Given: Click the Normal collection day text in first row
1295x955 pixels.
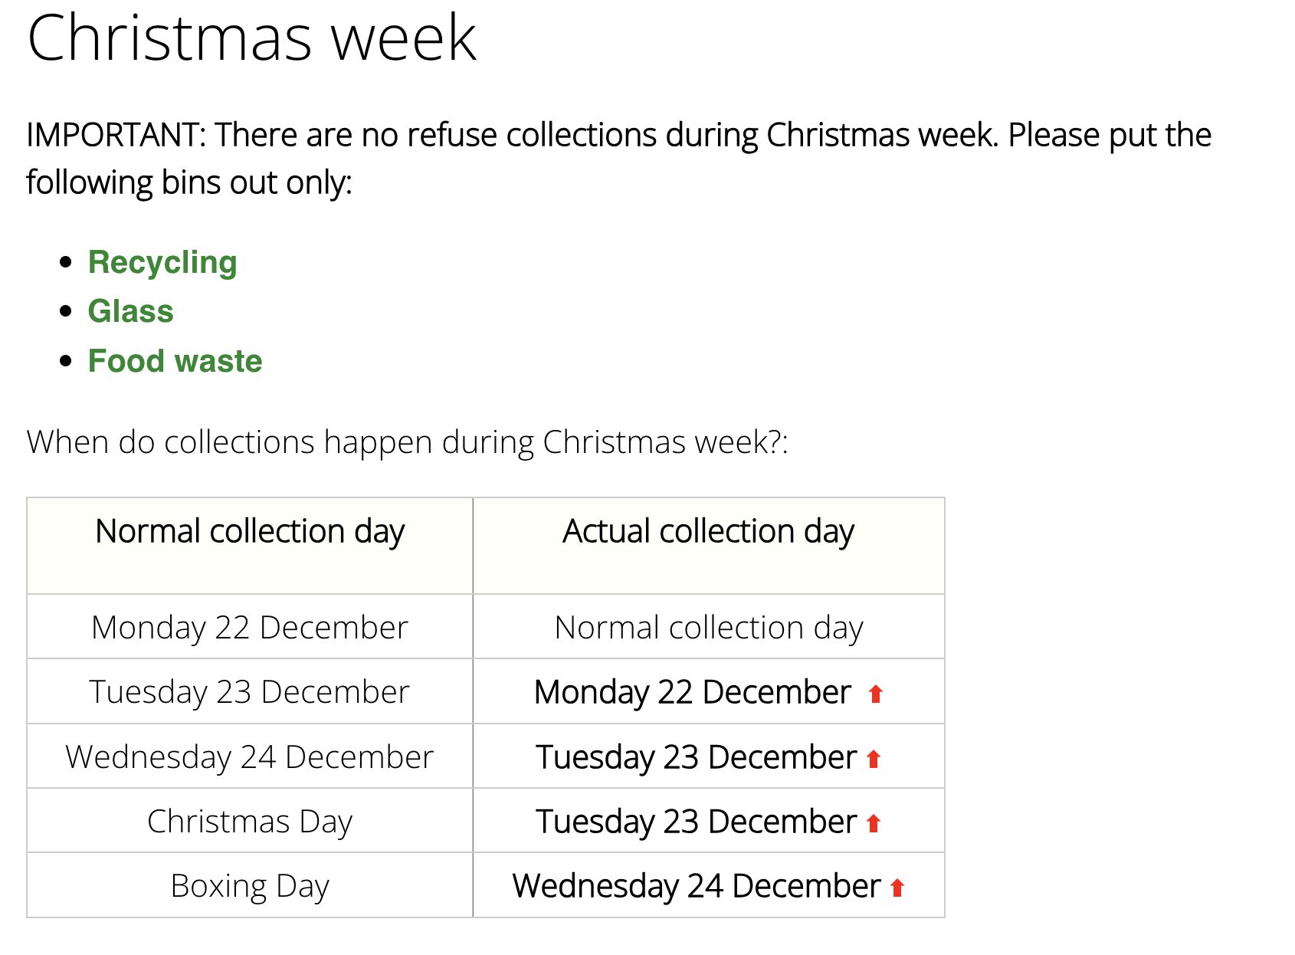Looking at the screenshot, I should point(708,628).
